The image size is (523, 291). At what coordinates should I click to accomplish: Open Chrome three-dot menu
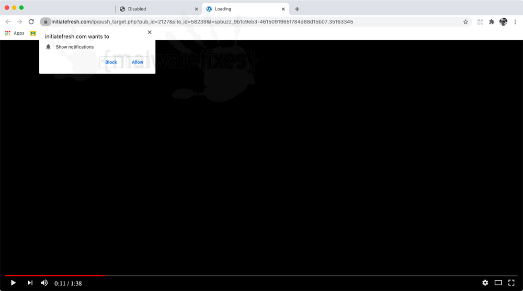click(515, 22)
